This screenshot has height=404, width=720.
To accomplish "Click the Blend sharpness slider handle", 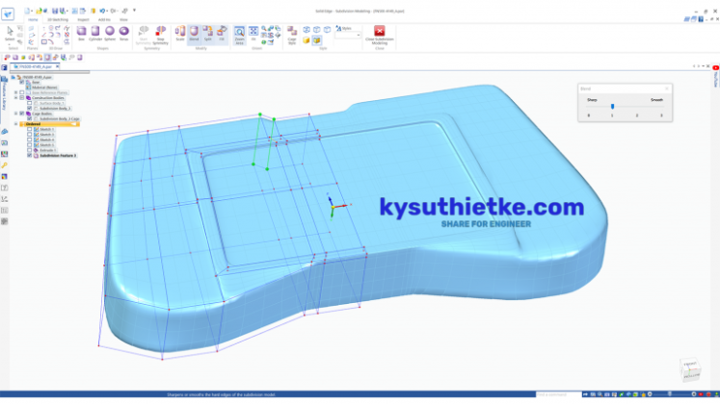I will pos(612,106).
